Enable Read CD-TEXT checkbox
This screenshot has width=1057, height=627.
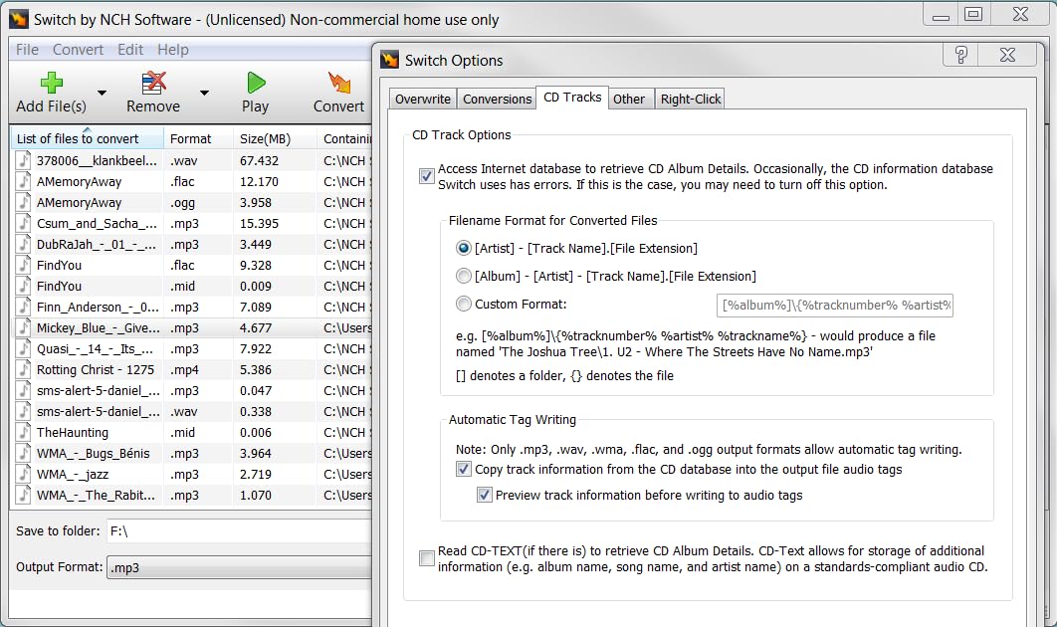(x=427, y=558)
